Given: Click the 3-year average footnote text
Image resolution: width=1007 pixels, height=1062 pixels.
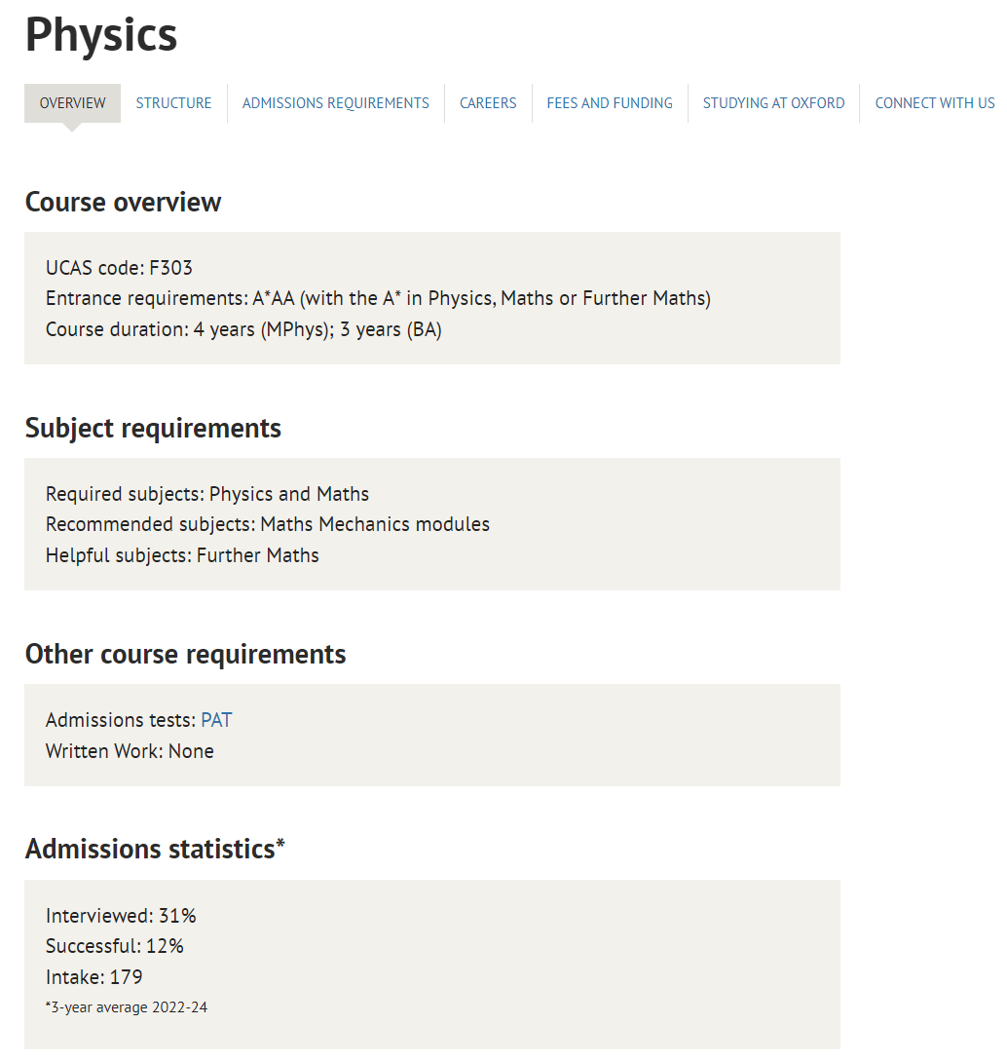Looking at the screenshot, I should click(127, 1007).
